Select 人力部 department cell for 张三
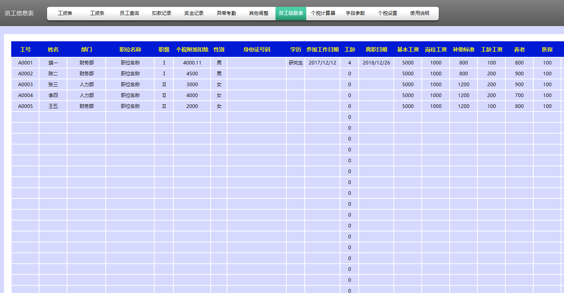This screenshot has height=293, width=564. pyautogui.click(x=87, y=84)
